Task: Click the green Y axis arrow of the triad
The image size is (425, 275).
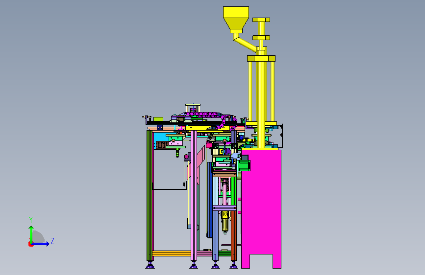Action: point(31,234)
